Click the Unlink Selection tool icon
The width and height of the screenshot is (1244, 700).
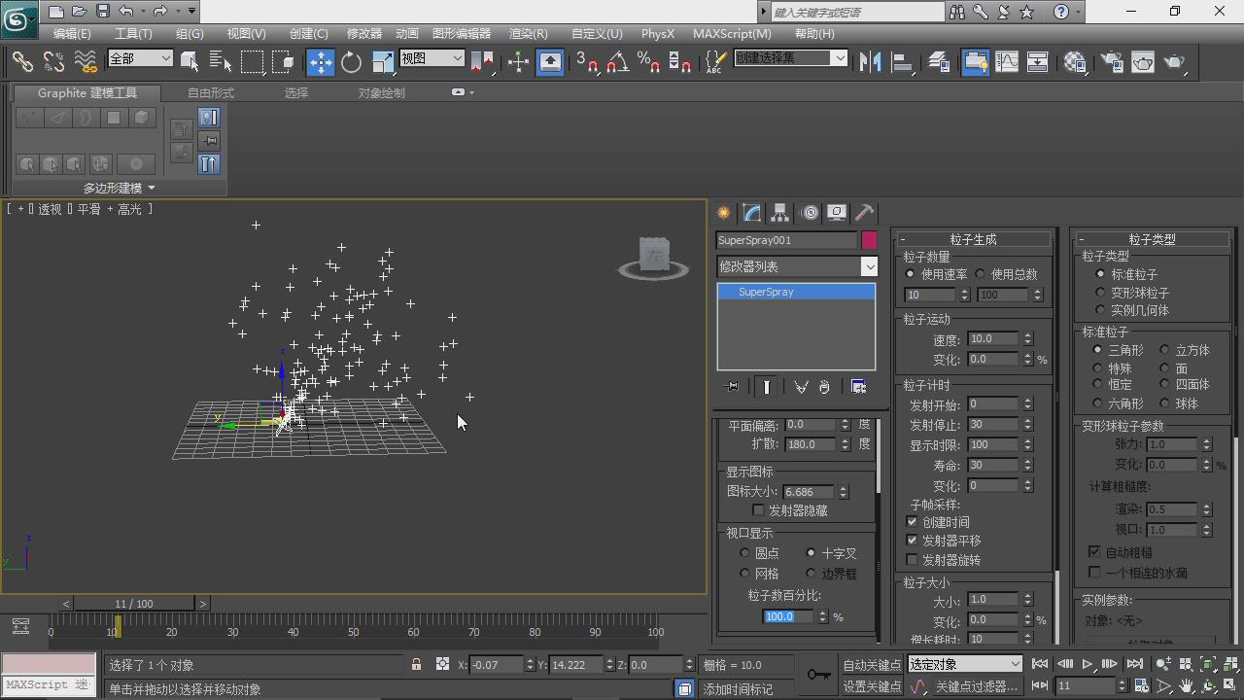click(x=53, y=61)
